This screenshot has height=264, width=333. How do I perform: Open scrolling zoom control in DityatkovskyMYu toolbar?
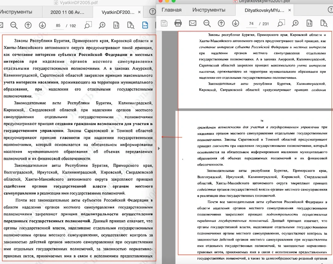point(295,23)
